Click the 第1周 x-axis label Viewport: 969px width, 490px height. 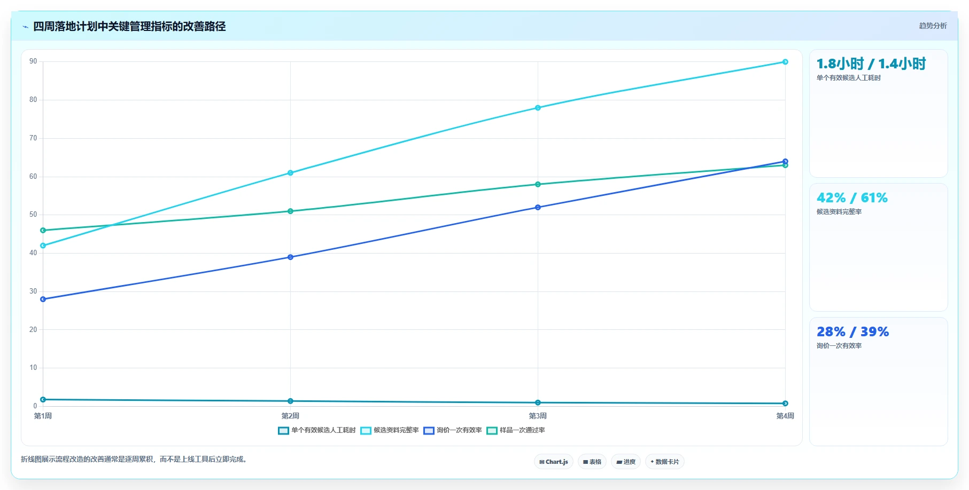(43, 416)
